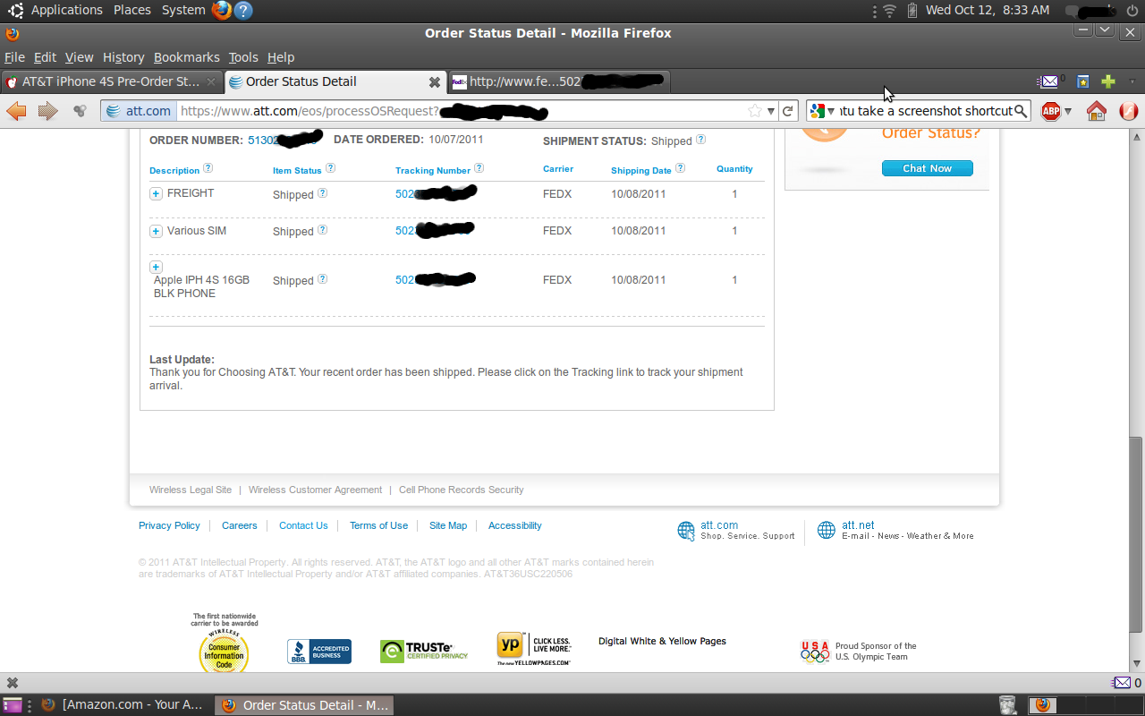
Task: Switch to the AT&T iPhone 4S Pre-Order tab
Action: pyautogui.click(x=112, y=81)
